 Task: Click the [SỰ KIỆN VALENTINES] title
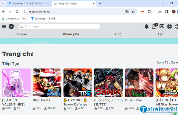(x=13, y=102)
